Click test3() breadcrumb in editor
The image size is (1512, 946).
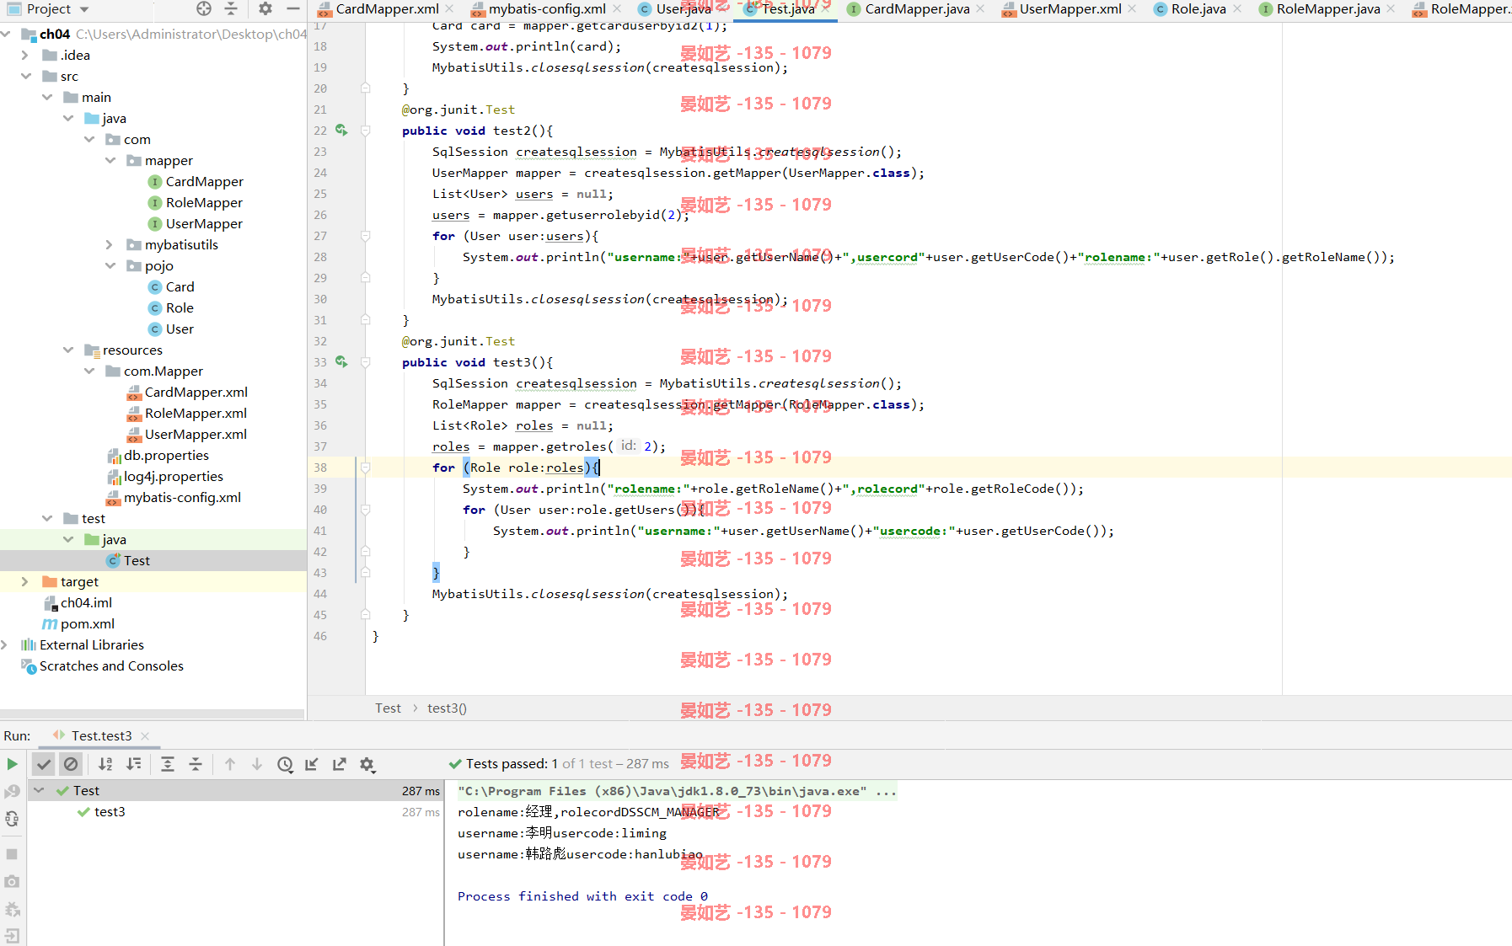tap(447, 708)
